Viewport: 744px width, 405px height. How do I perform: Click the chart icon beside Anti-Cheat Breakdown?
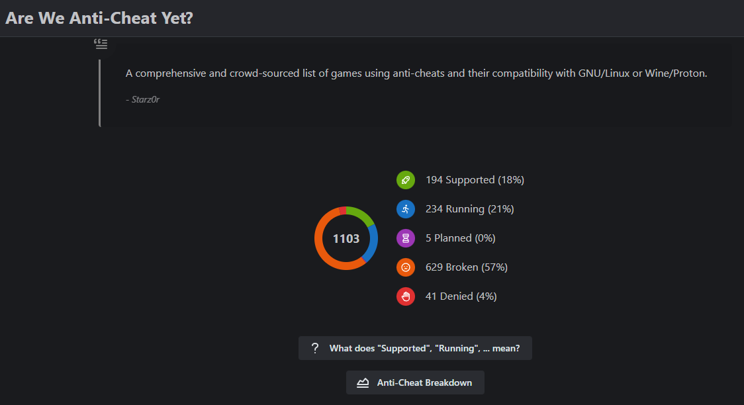tap(363, 382)
